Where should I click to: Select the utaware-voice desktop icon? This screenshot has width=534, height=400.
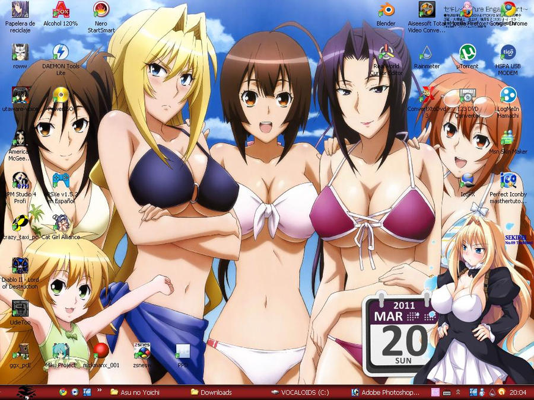pyautogui.click(x=20, y=100)
